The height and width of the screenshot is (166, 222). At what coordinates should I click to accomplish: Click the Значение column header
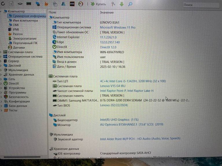[x=107, y=13]
